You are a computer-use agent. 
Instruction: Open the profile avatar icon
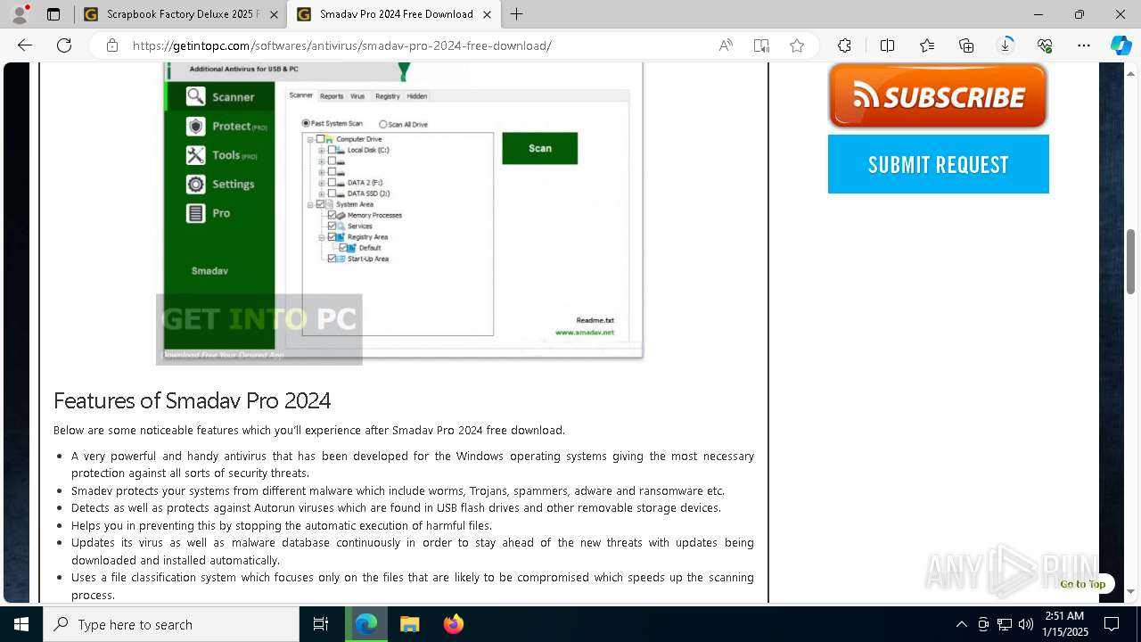(x=20, y=14)
